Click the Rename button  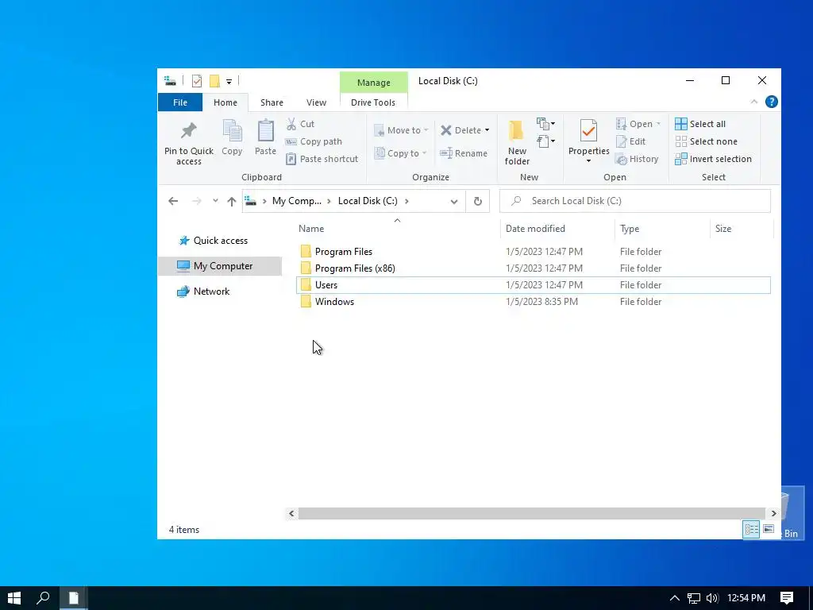click(464, 153)
